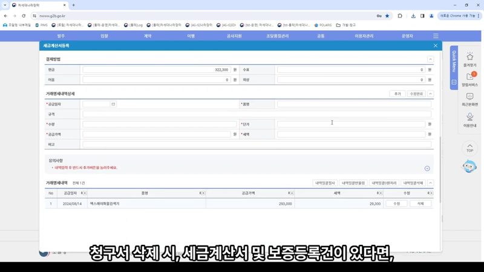Open the 세액 column sort dropdown
The image size is (484, 272).
pyautogui.click(x=380, y=193)
